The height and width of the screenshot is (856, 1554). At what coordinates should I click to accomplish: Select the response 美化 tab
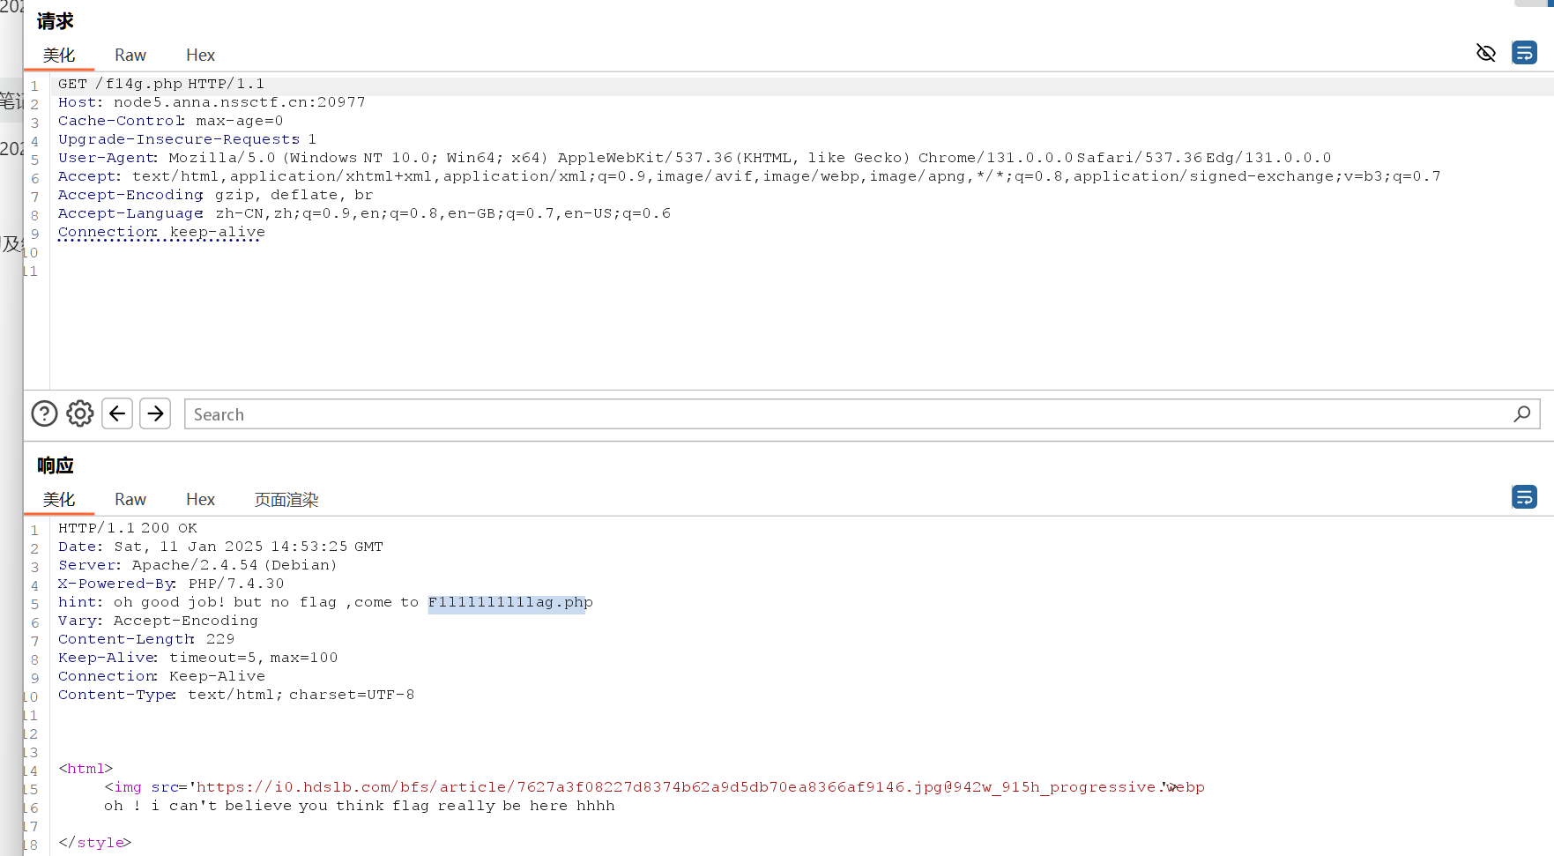pos(59,500)
